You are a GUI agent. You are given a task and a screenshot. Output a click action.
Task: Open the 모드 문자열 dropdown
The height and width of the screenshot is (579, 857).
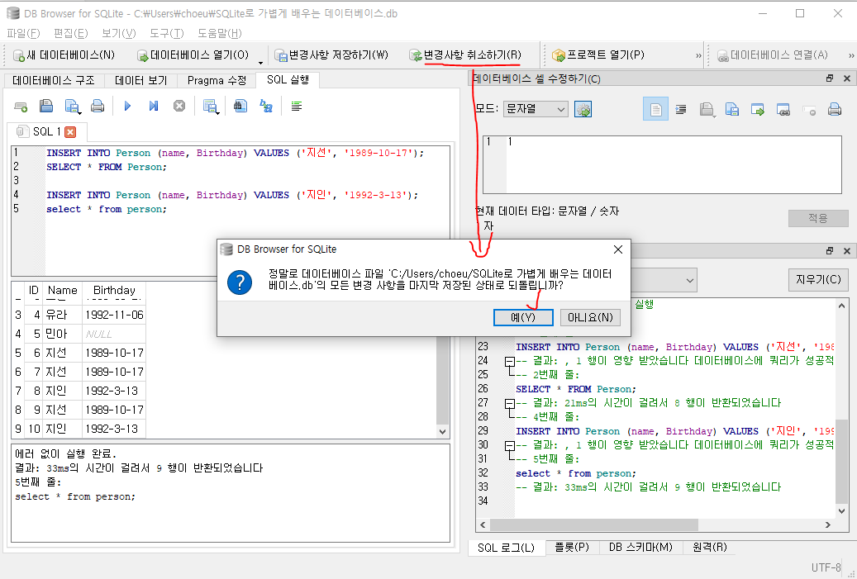(x=535, y=109)
